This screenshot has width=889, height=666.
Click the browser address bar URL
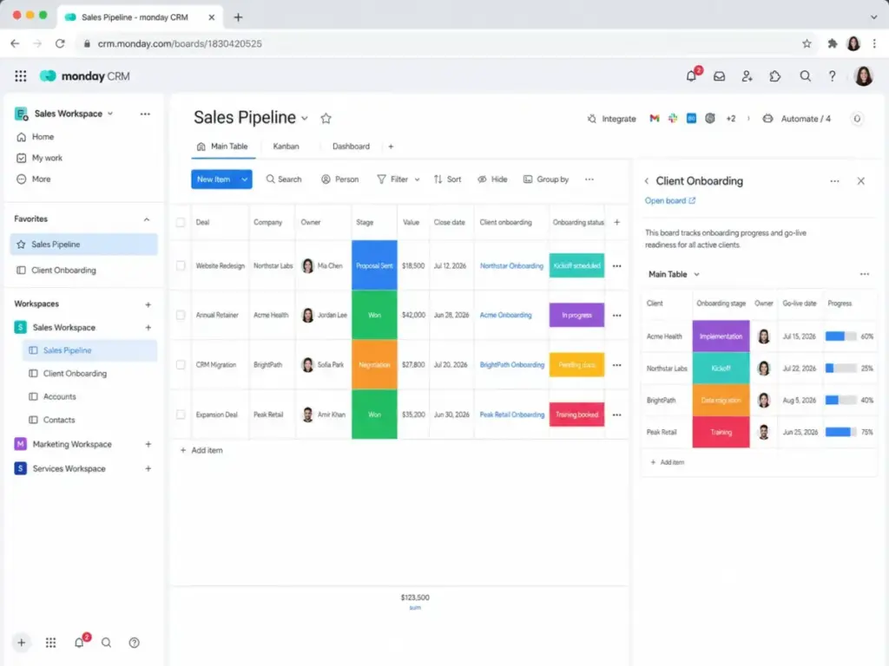pyautogui.click(x=179, y=43)
